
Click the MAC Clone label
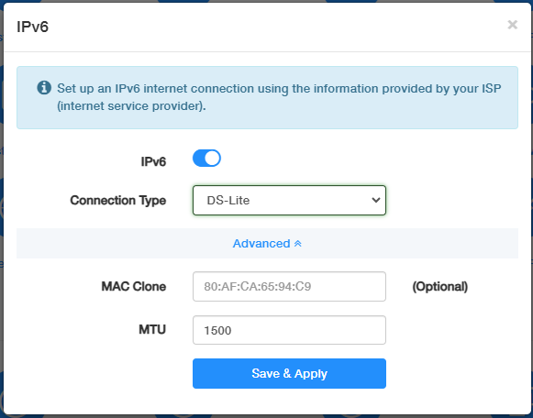coord(134,287)
